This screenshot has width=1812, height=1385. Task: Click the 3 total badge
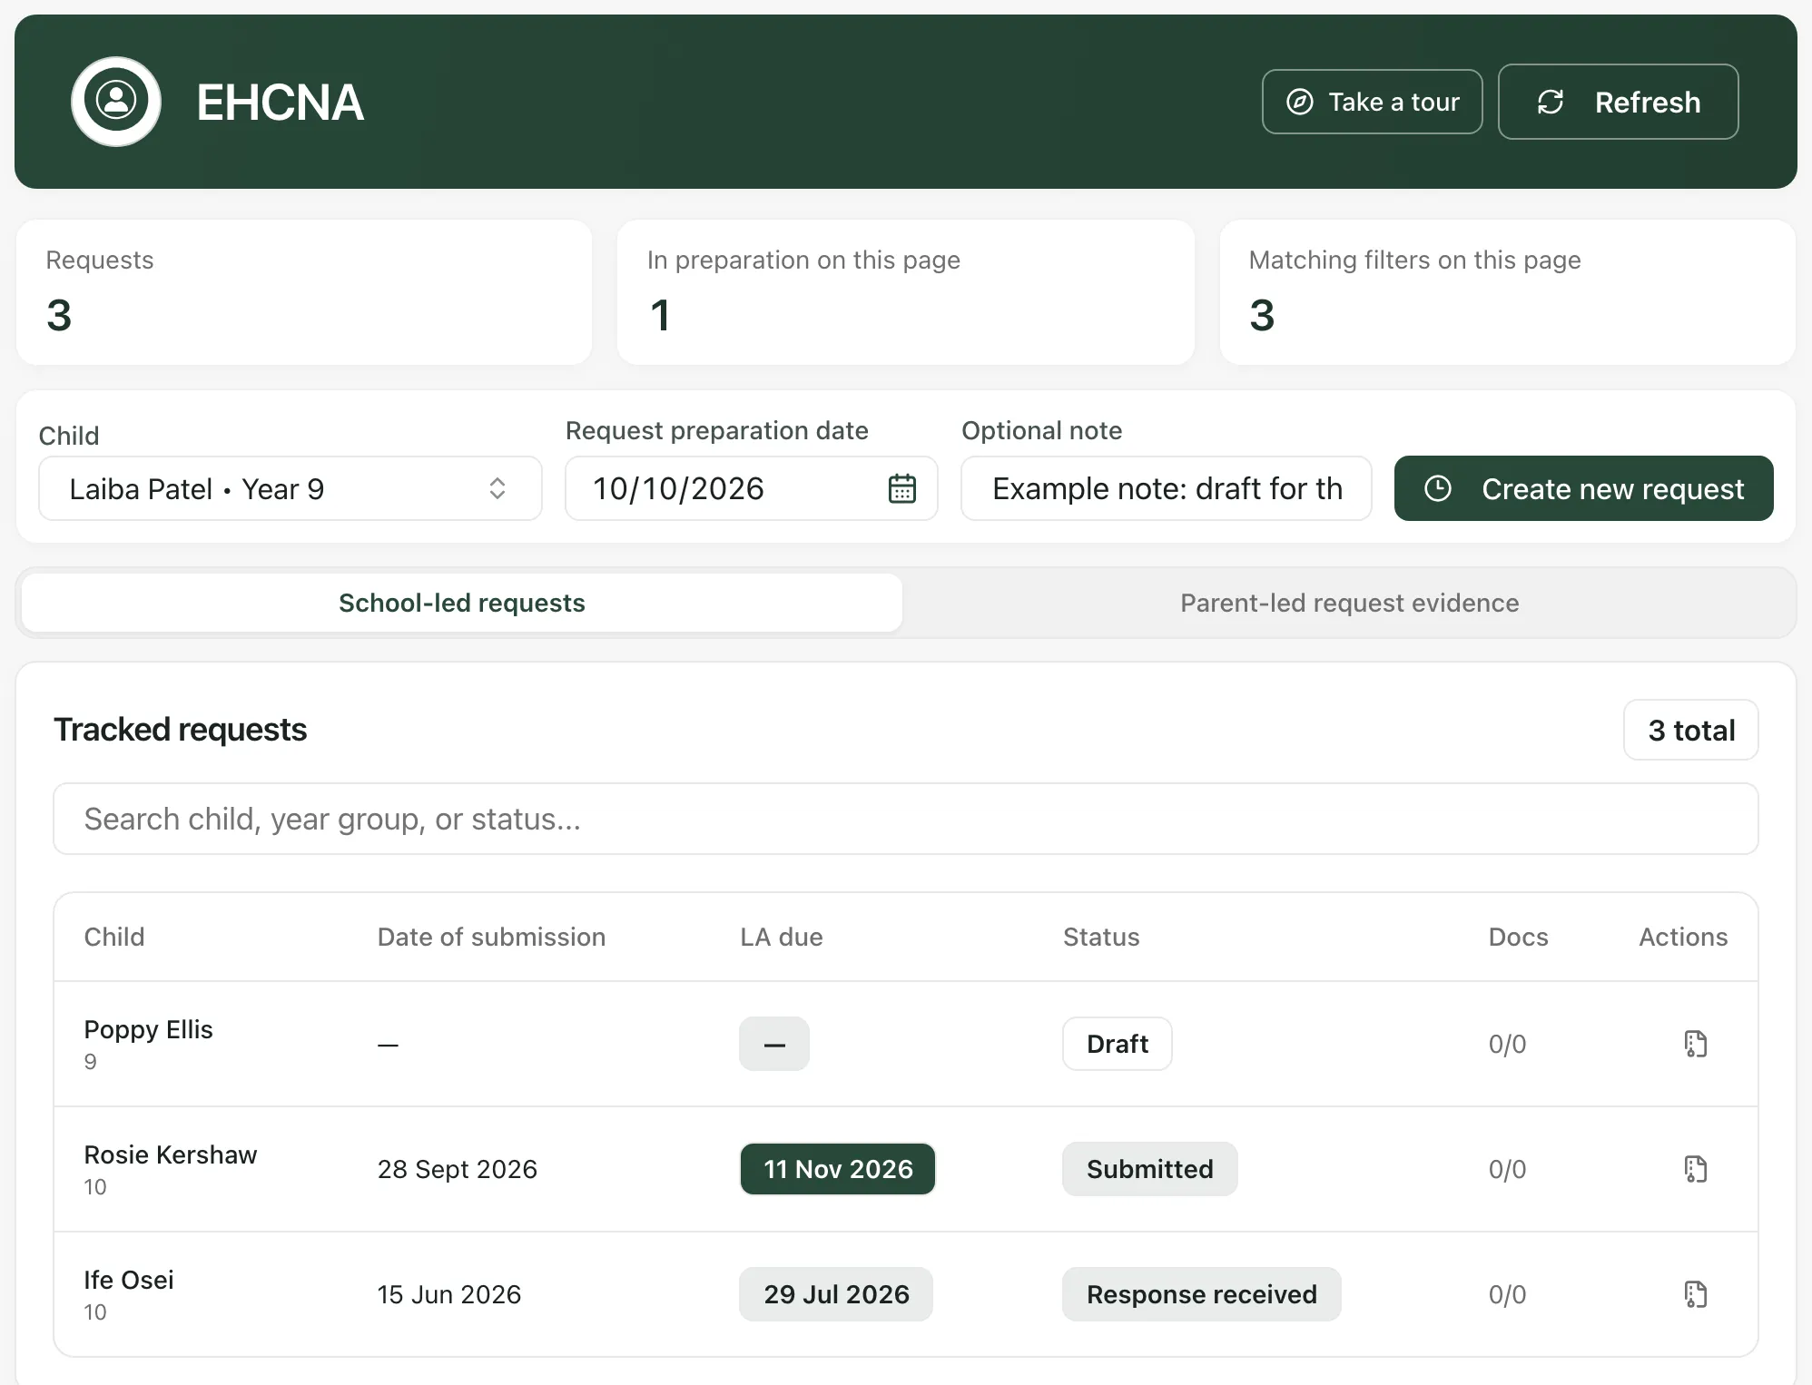(1690, 730)
